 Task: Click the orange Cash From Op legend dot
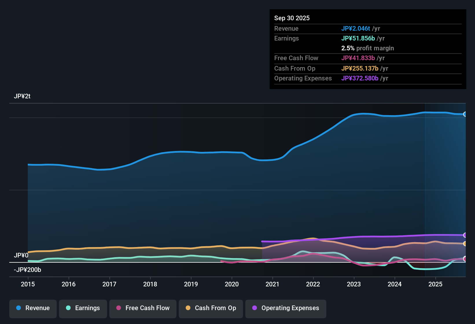(x=188, y=308)
